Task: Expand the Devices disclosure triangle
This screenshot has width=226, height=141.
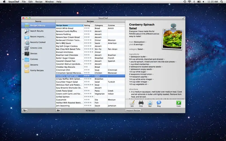Action: pyautogui.click(x=23, y=54)
